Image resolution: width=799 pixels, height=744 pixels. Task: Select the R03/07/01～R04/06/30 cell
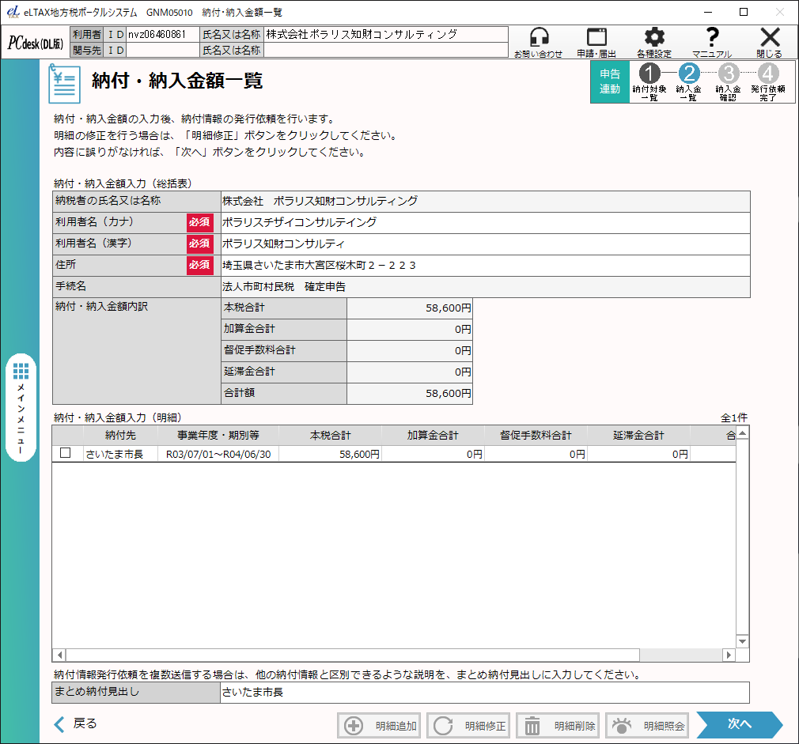pyautogui.click(x=218, y=455)
